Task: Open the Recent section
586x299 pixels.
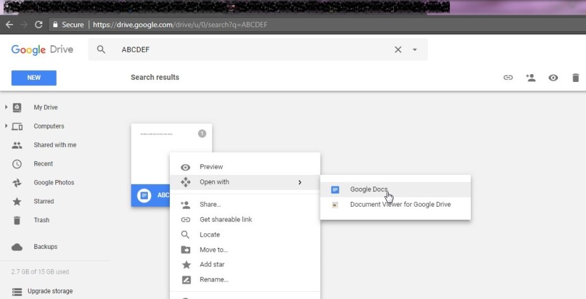Action: [44, 164]
